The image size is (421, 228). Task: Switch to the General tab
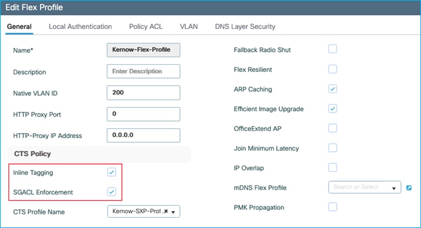[x=19, y=27]
